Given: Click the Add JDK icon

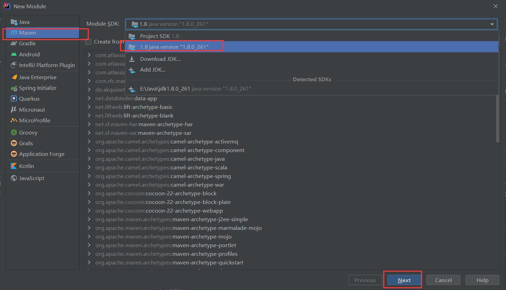Looking at the screenshot, I should point(132,70).
